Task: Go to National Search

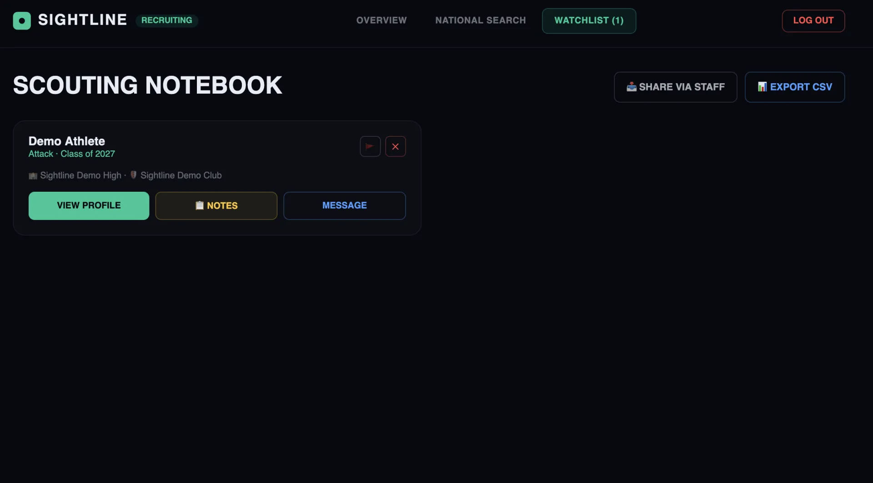Action: pos(480,20)
